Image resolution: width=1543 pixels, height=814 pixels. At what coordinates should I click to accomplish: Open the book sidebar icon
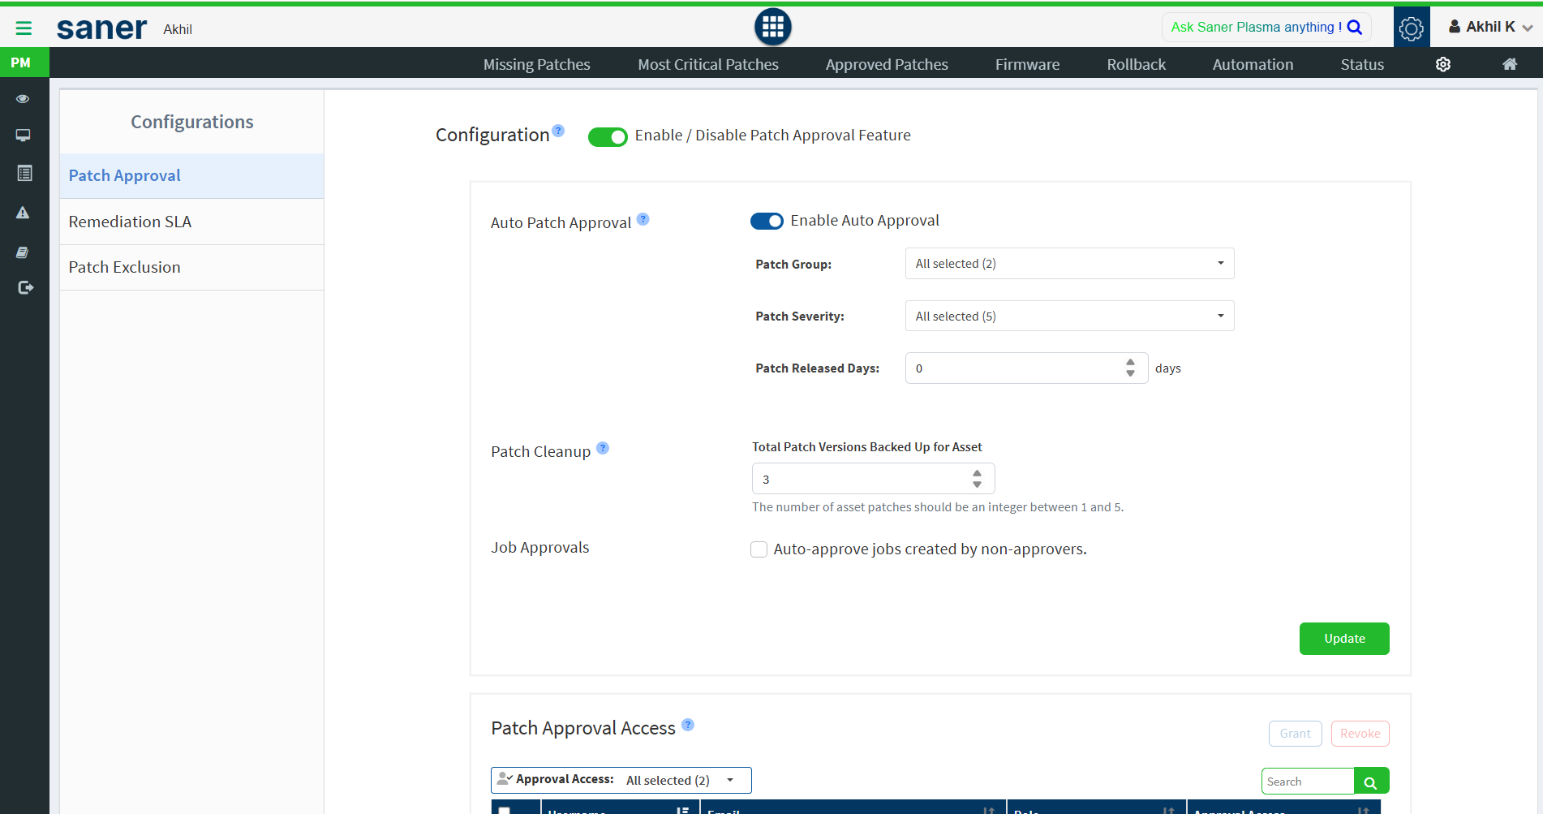coord(23,252)
